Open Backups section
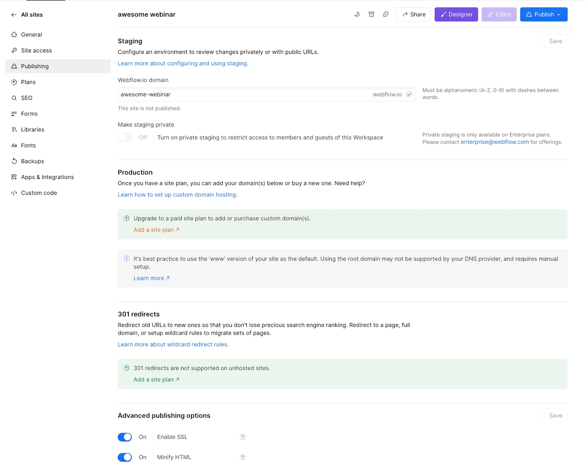This screenshot has height=470, width=587. 58,161
